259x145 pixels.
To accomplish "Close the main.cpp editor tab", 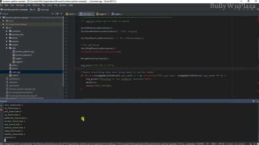I will tap(93, 14).
